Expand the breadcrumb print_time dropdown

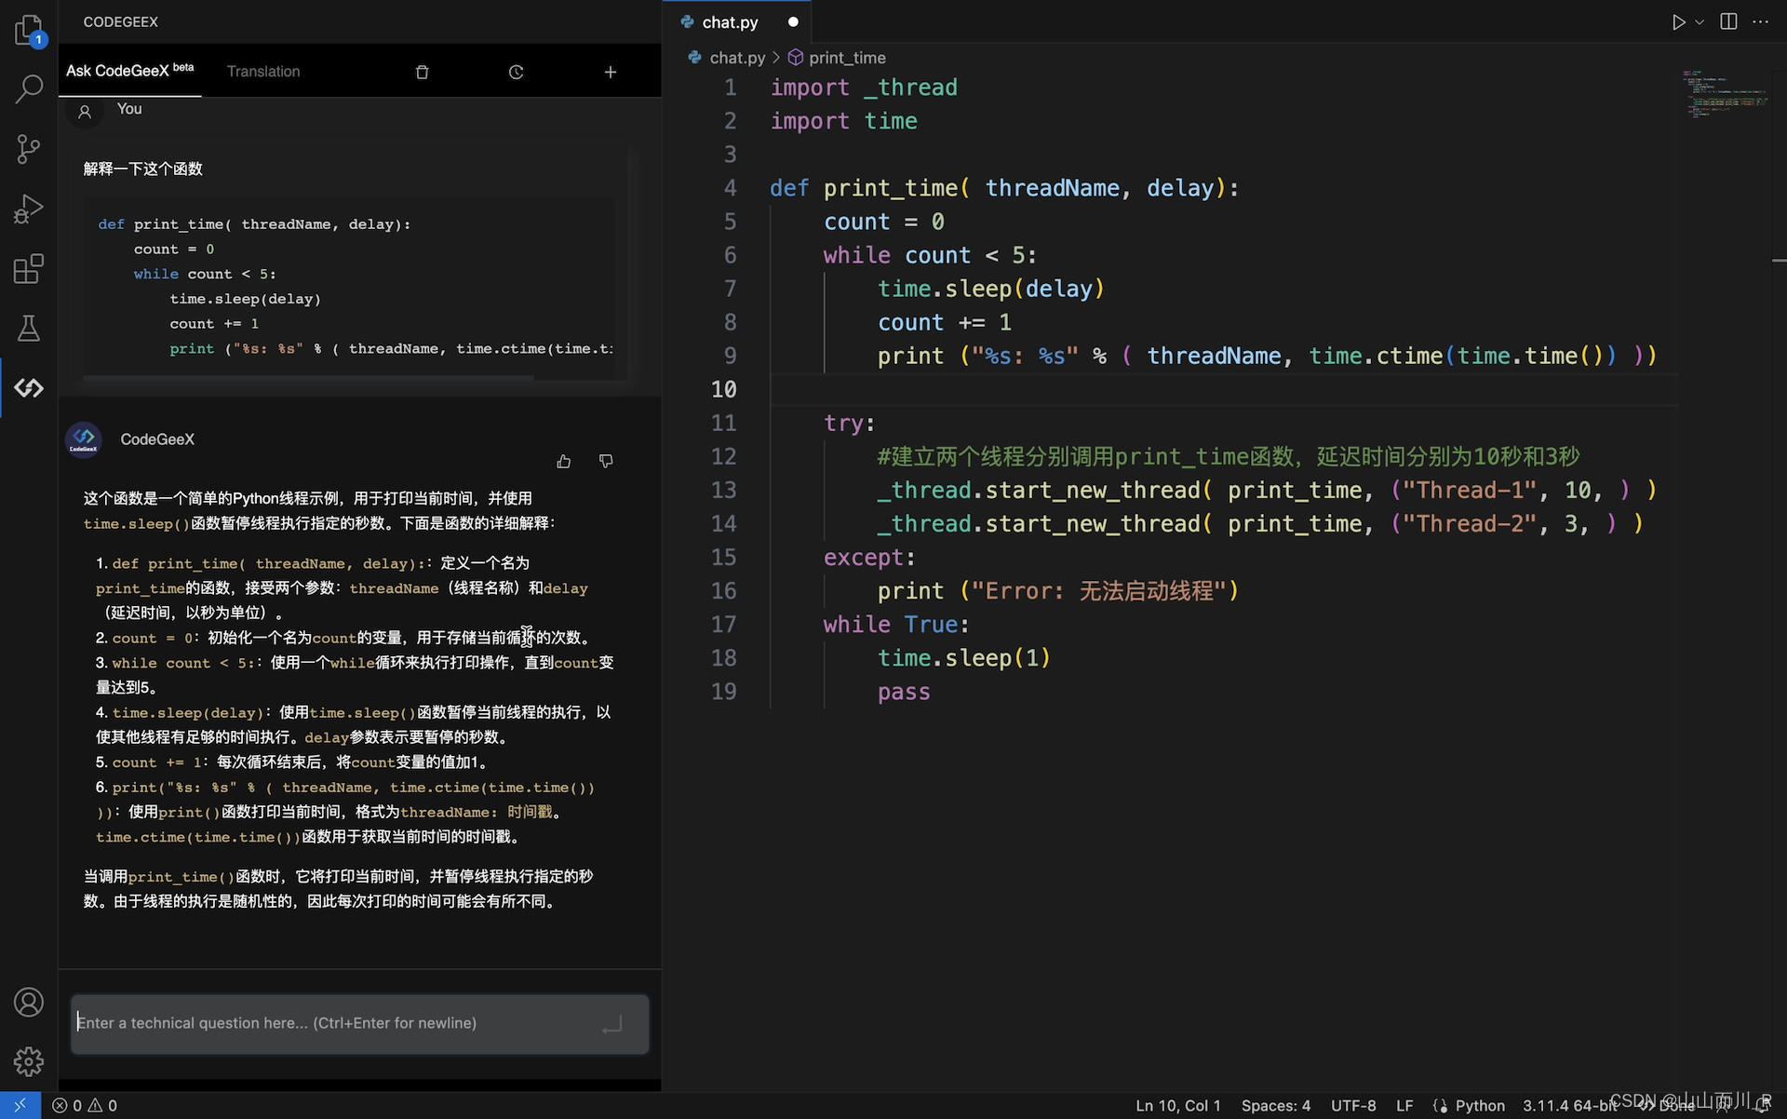tap(848, 57)
